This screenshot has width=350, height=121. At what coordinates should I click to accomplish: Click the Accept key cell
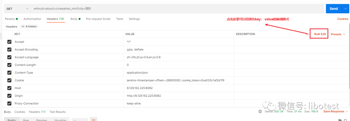pos(68,42)
